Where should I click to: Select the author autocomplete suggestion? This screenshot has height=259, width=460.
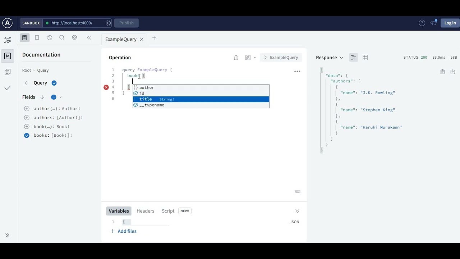(x=201, y=87)
